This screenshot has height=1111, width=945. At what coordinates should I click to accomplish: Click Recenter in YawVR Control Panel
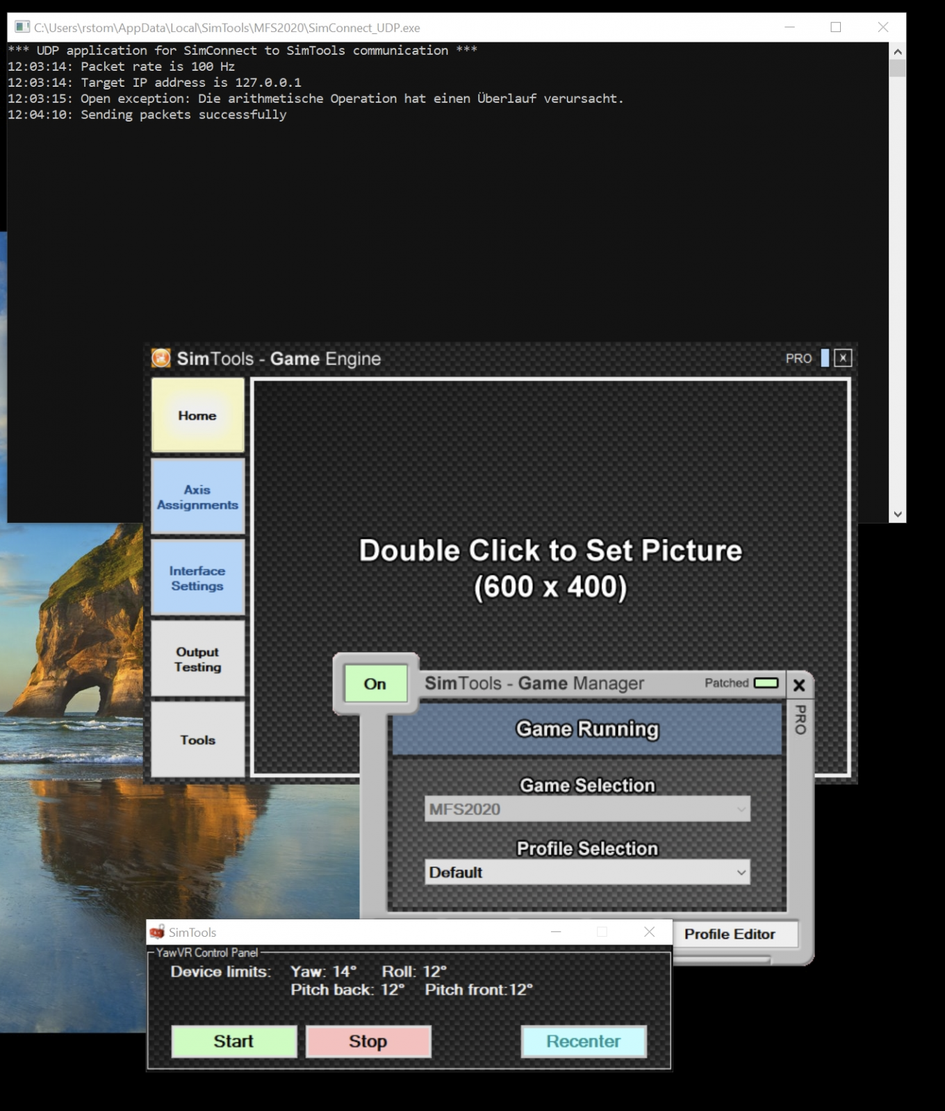pyautogui.click(x=584, y=1042)
